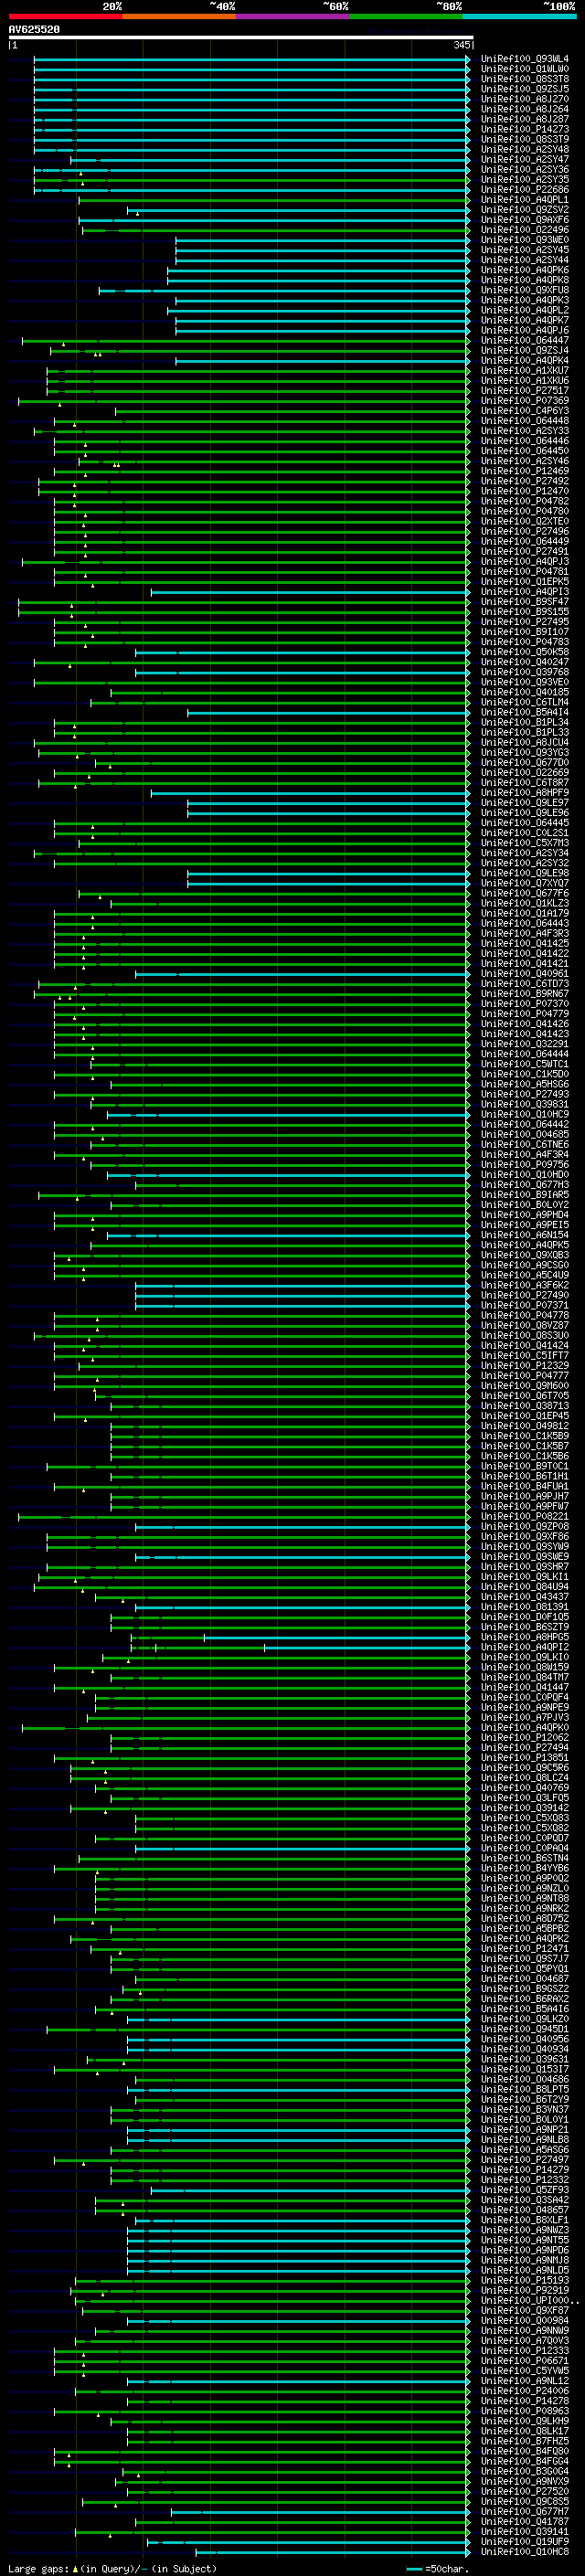
Task: Select the truncated UniRef100_UPI000.. label
Action: click(529, 2301)
